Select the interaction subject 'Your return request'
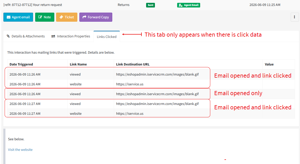This screenshot has height=164, width=300. [47, 5]
